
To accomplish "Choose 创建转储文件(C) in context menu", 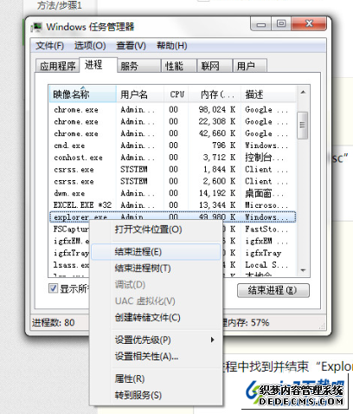I will pos(156,318).
